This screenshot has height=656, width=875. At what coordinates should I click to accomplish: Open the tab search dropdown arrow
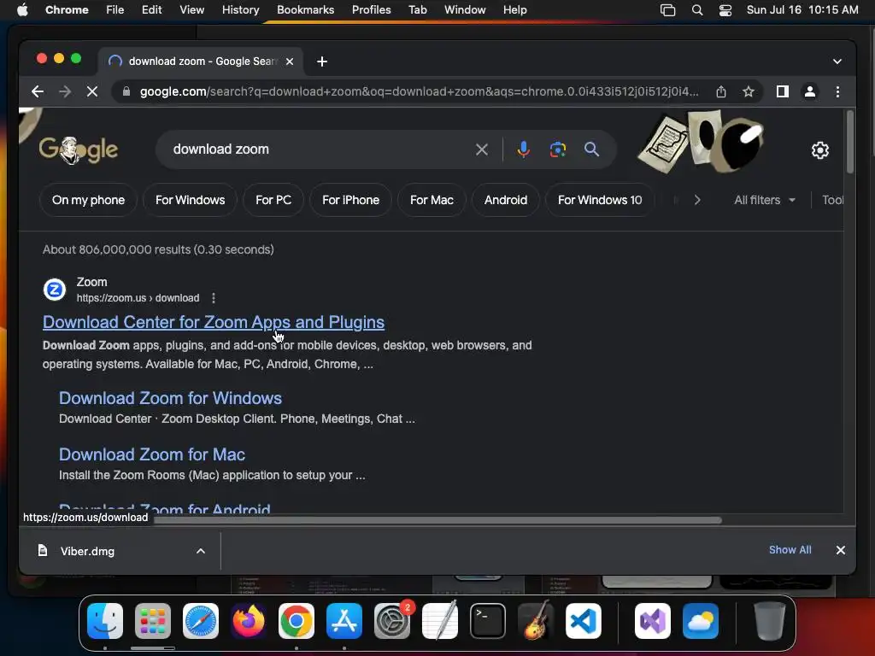[837, 61]
